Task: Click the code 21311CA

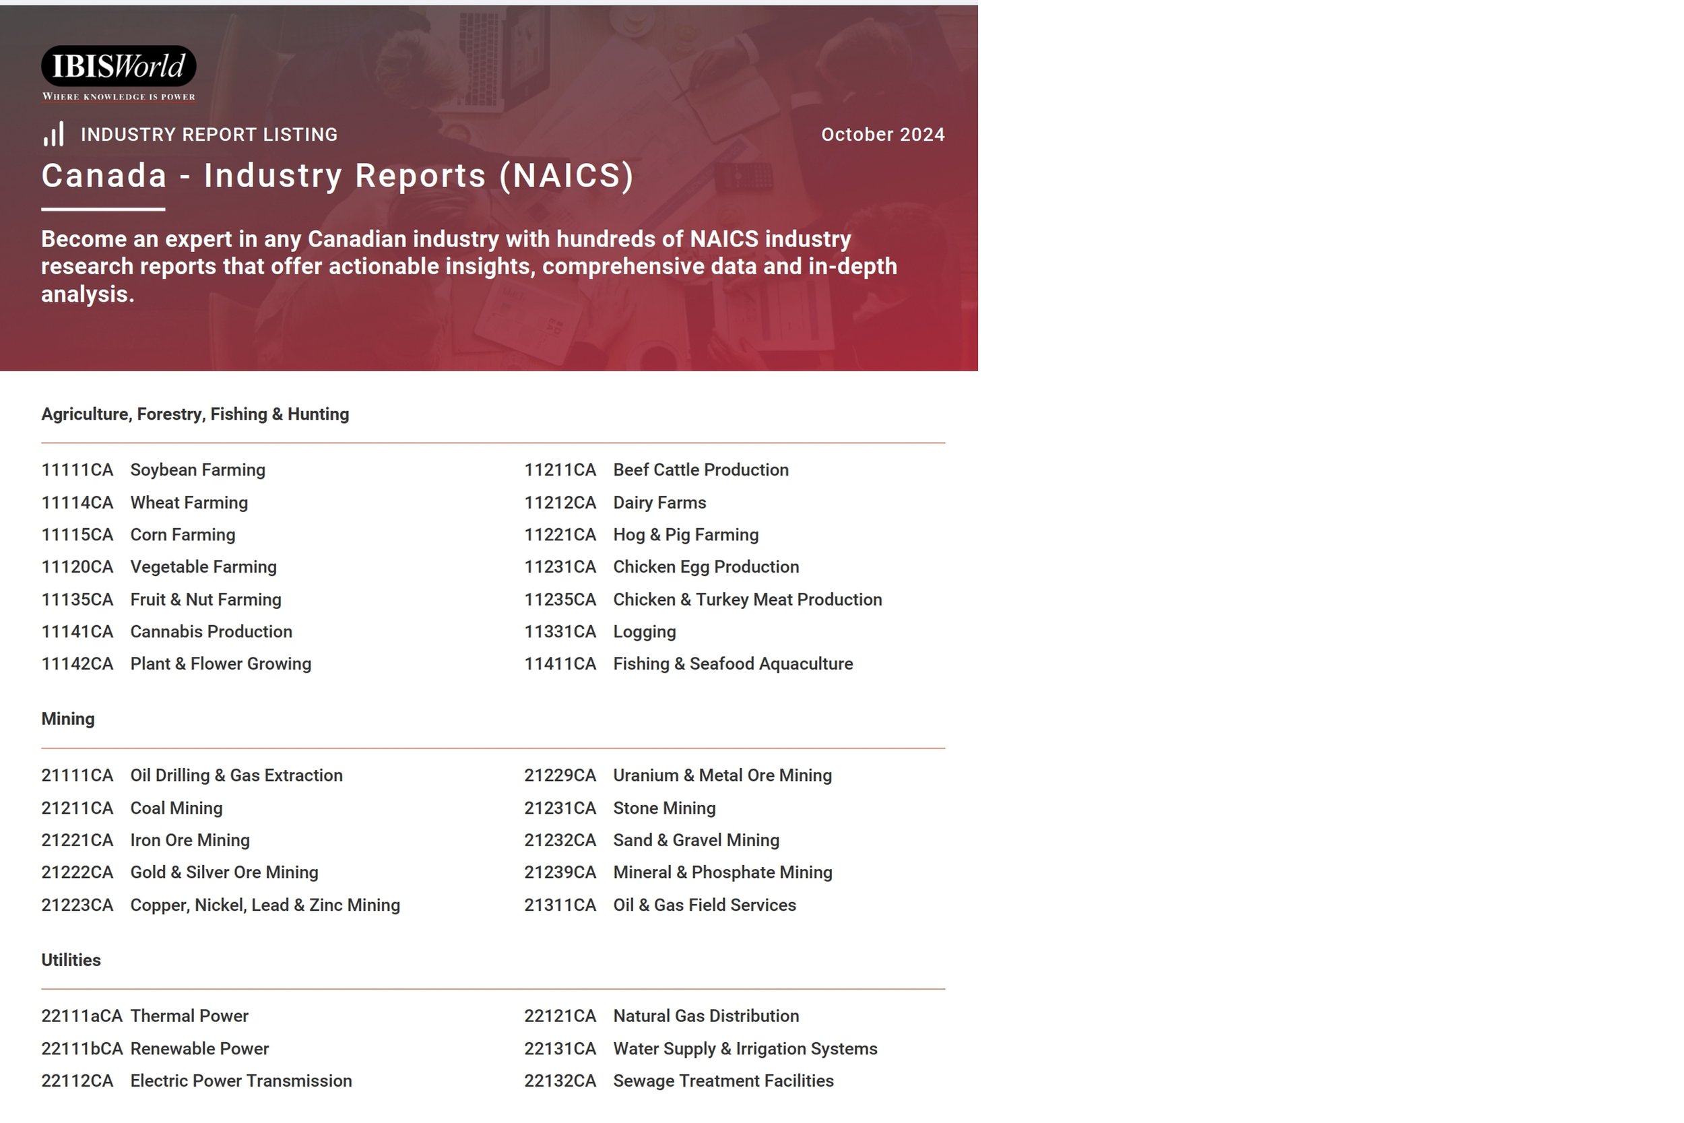Action: click(x=560, y=905)
